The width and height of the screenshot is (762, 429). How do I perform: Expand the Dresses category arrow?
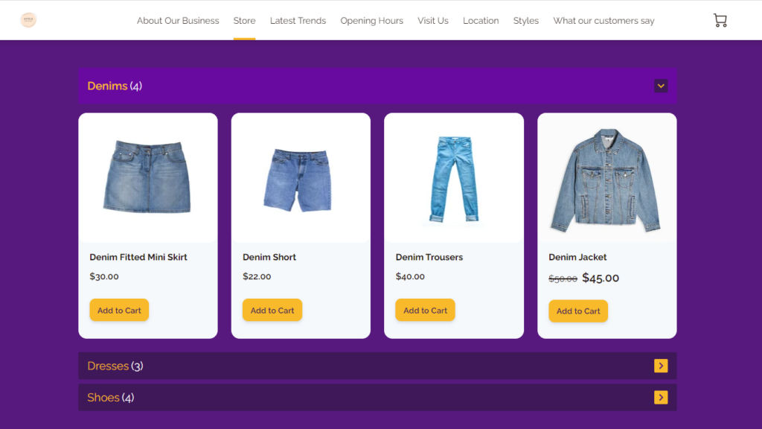(x=661, y=366)
